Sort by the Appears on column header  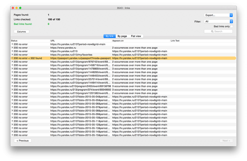tap(140, 41)
